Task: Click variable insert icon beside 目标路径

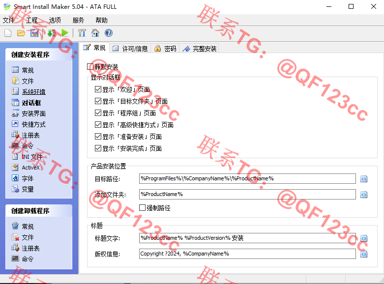Action: 364,179
